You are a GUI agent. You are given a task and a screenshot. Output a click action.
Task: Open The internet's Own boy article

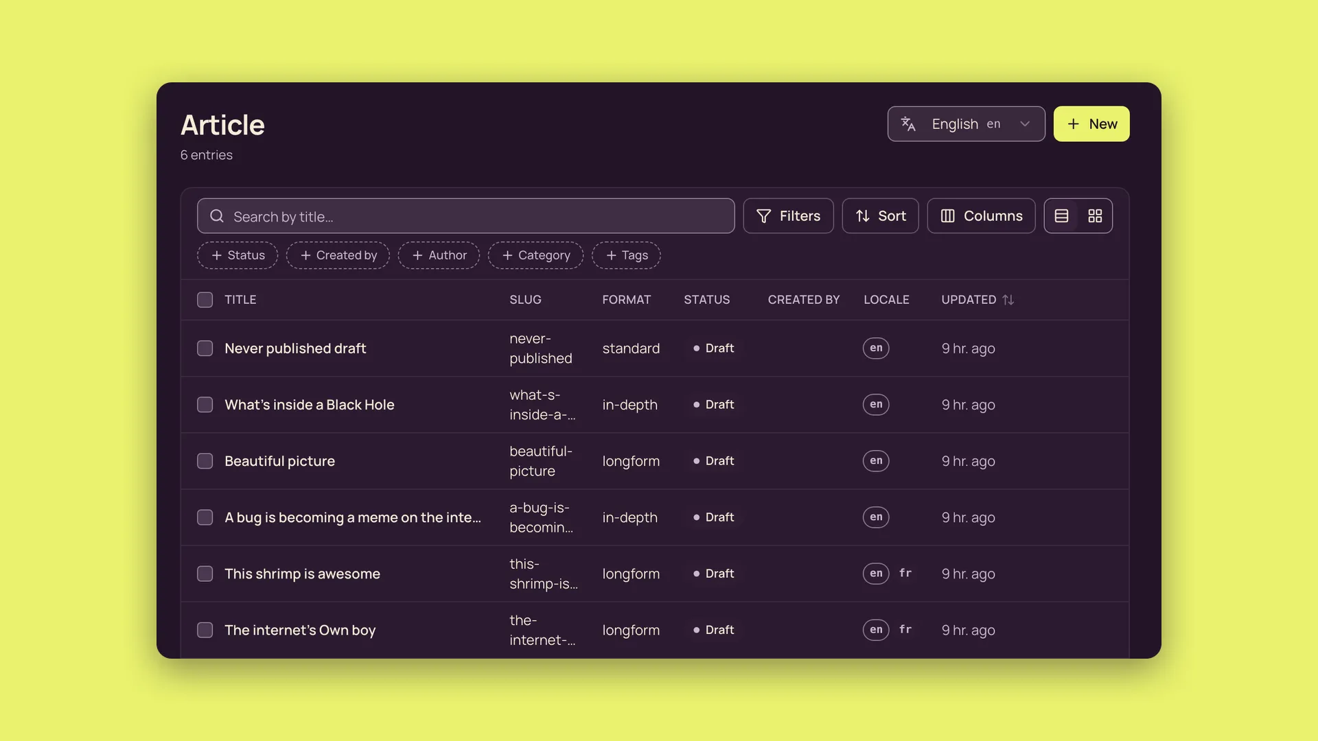[300, 630]
